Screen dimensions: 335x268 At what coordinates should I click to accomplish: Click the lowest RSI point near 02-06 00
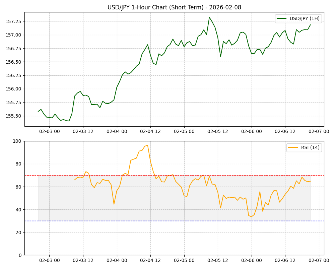(x=252, y=217)
